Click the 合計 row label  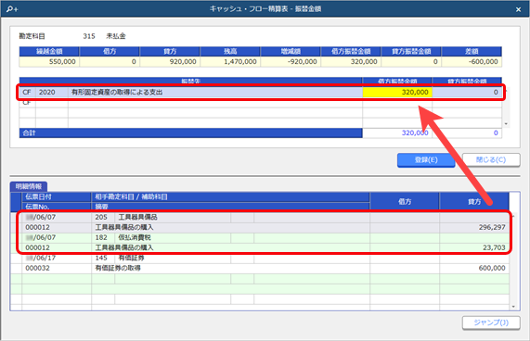[29, 133]
